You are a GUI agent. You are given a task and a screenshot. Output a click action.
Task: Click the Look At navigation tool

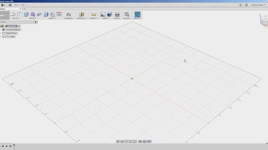tap(122, 142)
